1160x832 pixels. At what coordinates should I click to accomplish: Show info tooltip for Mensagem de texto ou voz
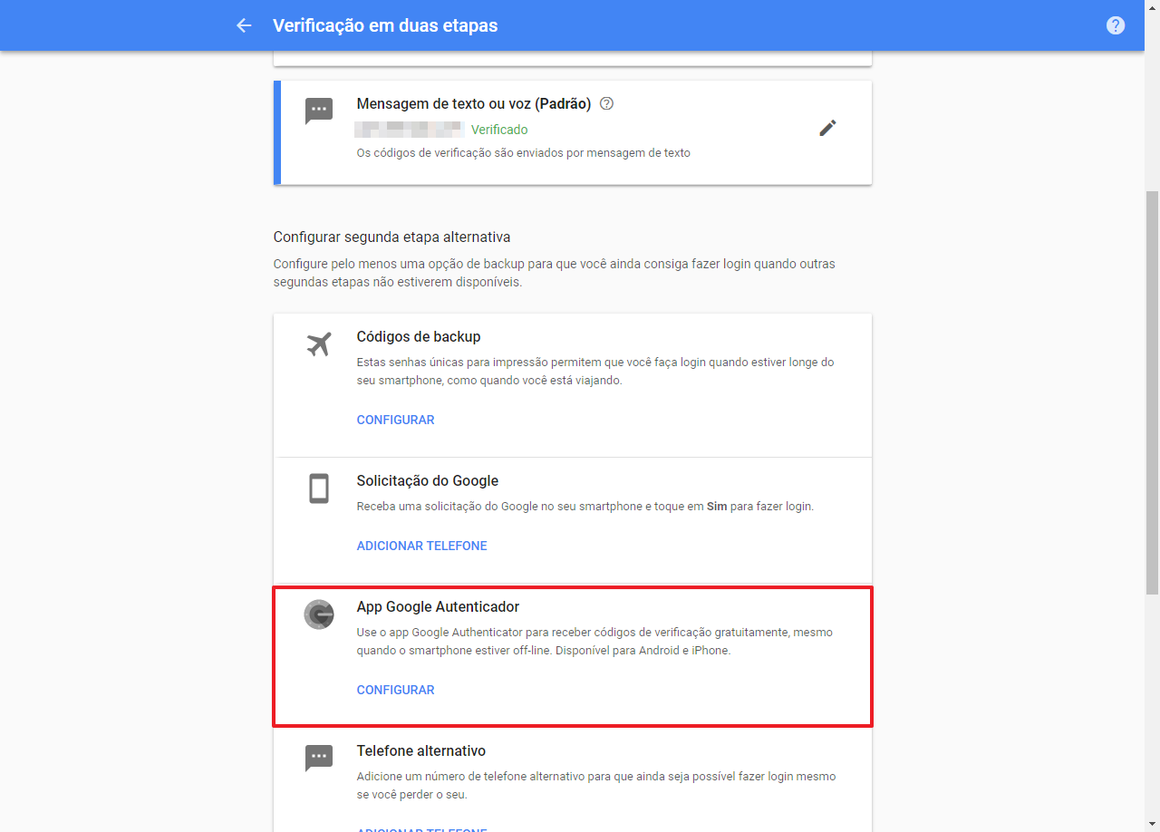point(607,103)
